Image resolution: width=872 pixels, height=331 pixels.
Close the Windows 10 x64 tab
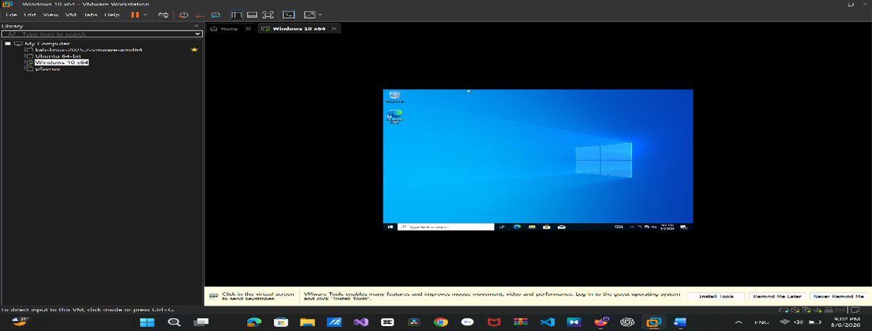click(334, 28)
